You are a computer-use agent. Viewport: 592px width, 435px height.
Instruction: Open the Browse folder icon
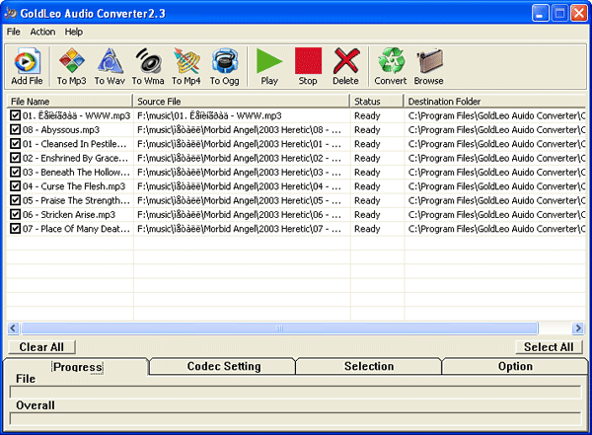point(429,66)
